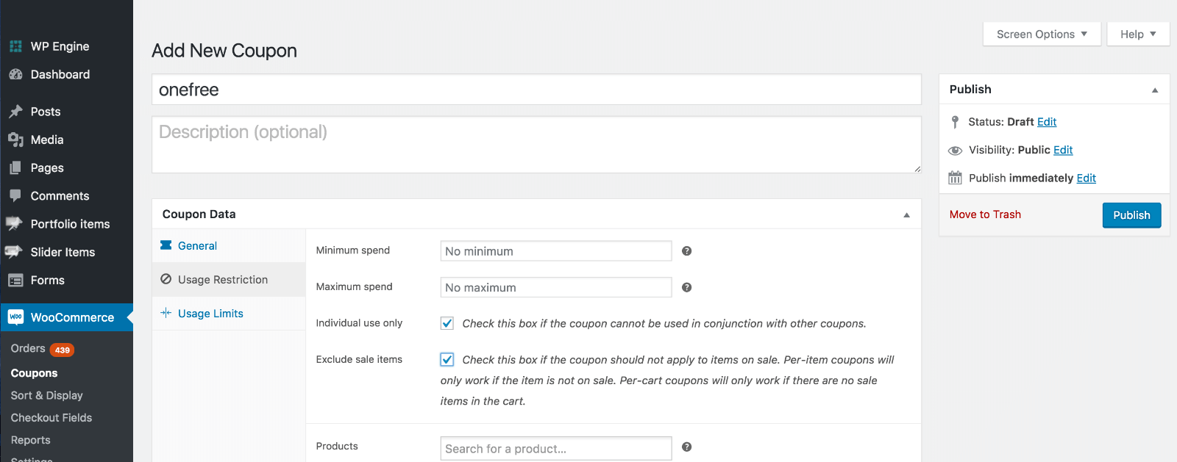This screenshot has height=462, width=1177.
Task: Open the Dashboard gauge icon
Action: tap(15, 74)
